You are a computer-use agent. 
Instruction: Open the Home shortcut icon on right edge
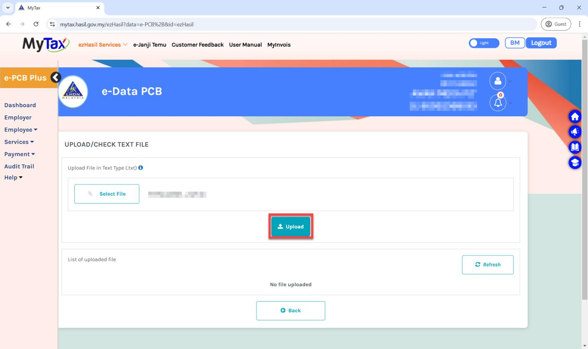575,116
